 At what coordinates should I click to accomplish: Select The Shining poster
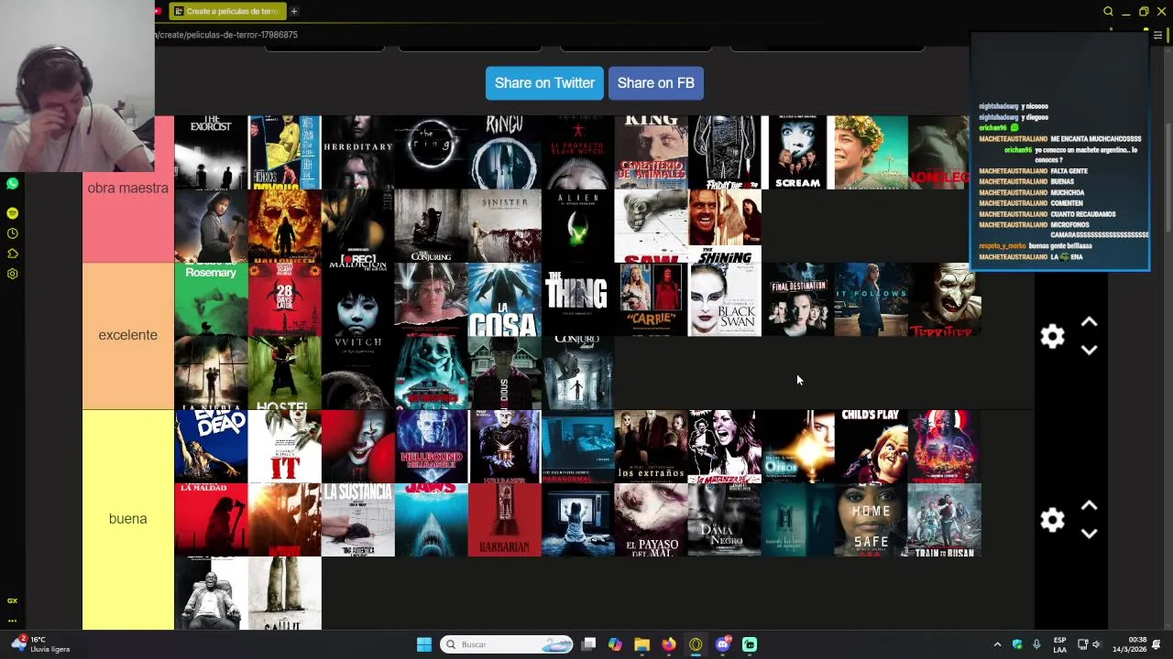coord(724,226)
